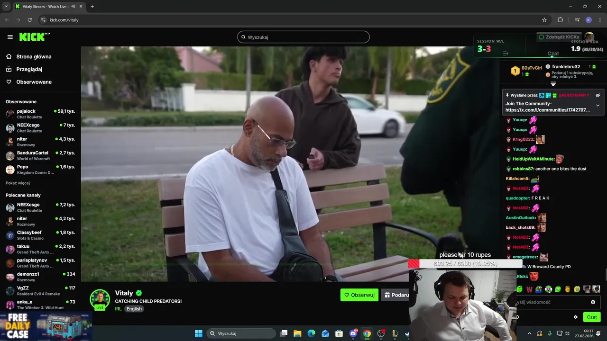Send message with Czat button
This screenshot has height=341, width=607.
point(592,317)
